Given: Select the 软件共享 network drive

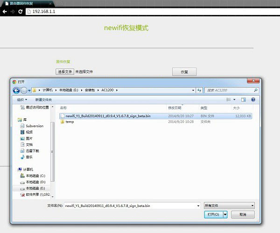Looking at the screenshot, I should [x=35, y=194].
